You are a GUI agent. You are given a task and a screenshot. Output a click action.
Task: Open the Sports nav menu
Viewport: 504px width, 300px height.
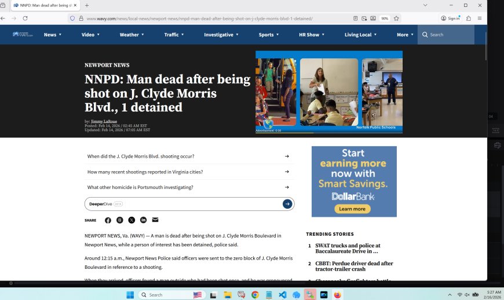[268, 35]
